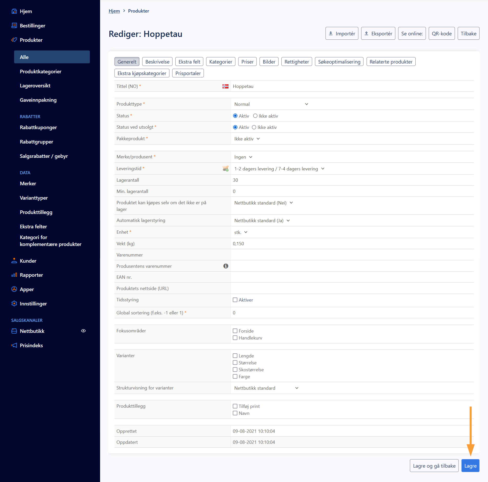Image resolution: width=488 pixels, height=482 pixels.
Task: Follow the Hjem breadcrumb link
Action: click(114, 11)
